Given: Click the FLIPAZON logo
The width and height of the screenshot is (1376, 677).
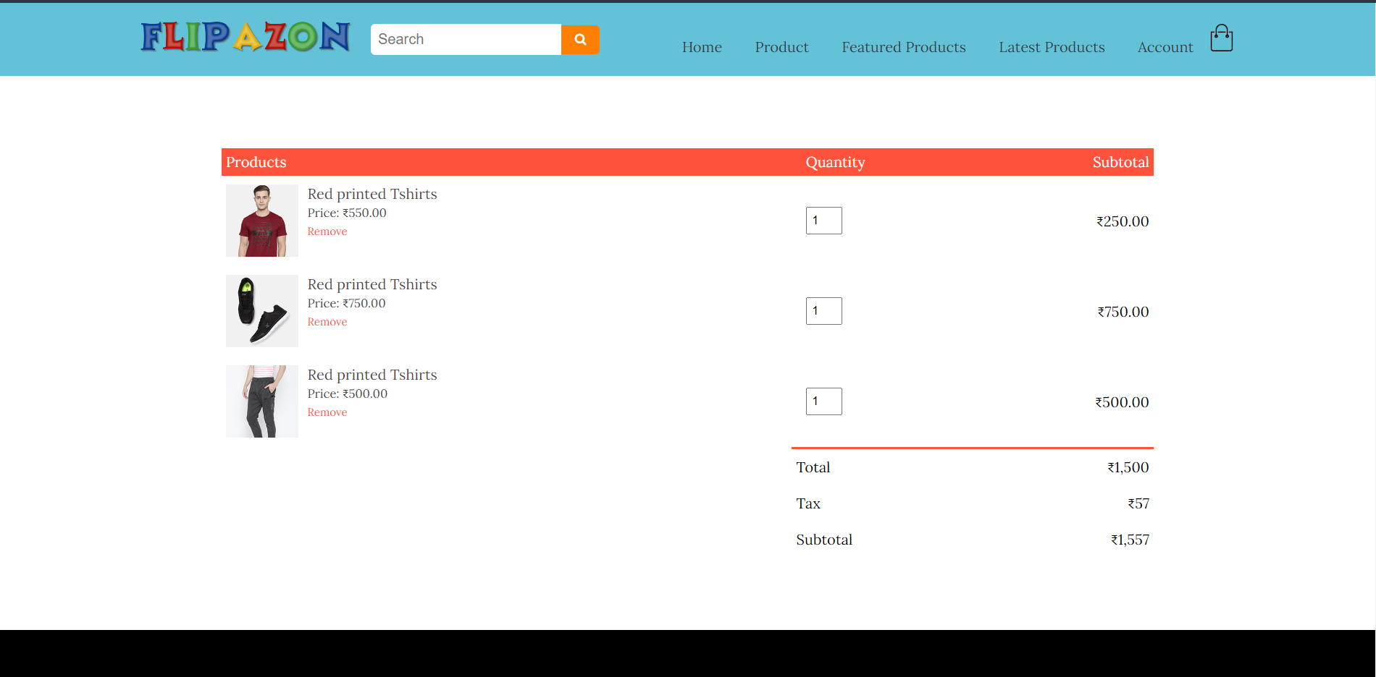Looking at the screenshot, I should [x=246, y=37].
